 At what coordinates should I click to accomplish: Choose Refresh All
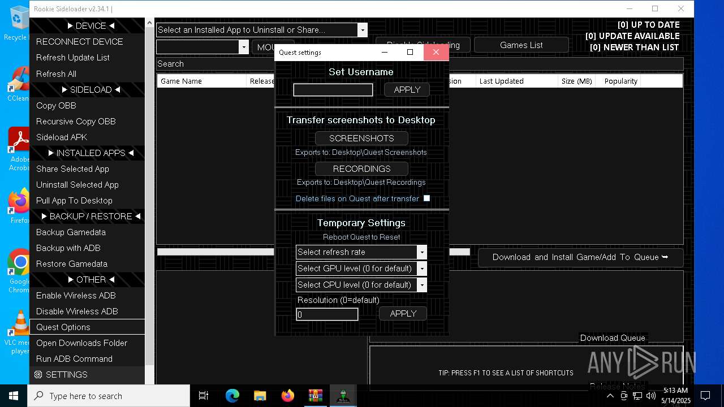point(87,74)
